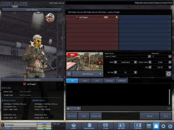Click the random map R button
The height and width of the screenshot is (130, 174).
[69, 74]
